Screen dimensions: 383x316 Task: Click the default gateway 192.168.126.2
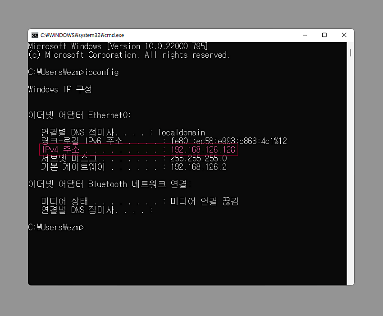199,167
